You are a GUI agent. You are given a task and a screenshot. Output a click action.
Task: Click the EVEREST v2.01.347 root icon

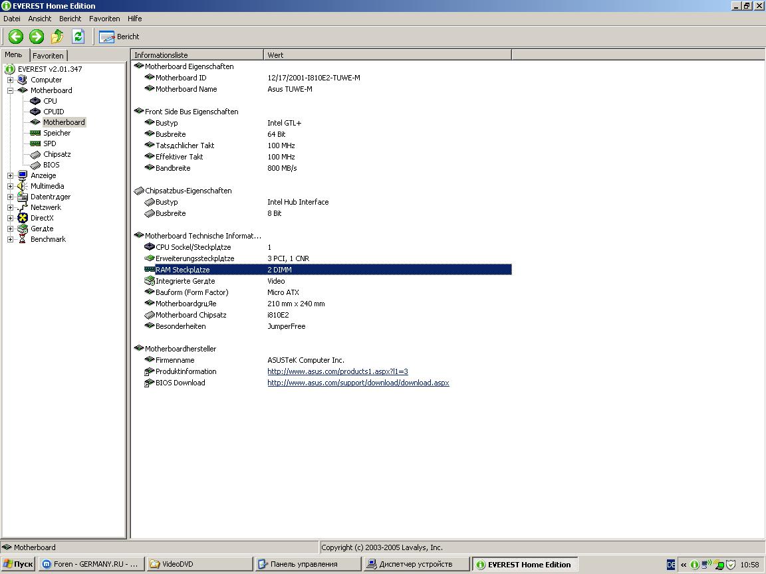[10, 69]
